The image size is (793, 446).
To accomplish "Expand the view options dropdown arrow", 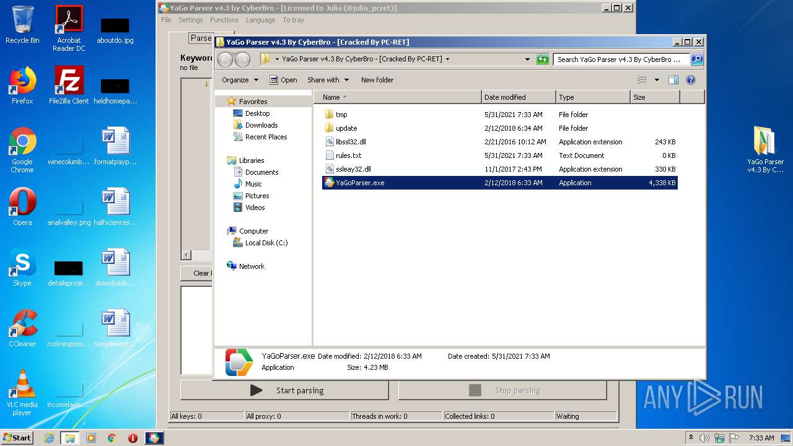I will tap(657, 80).
